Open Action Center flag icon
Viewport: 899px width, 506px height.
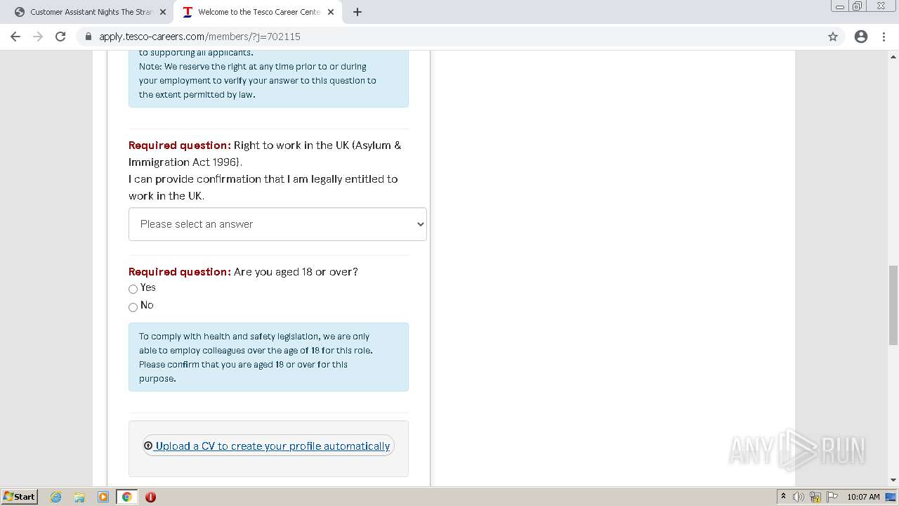[x=831, y=497]
